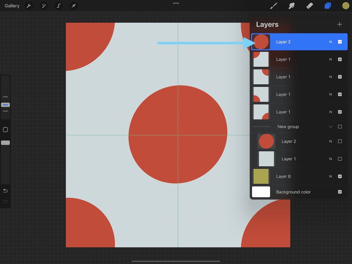Viewport: 352px width, 264px height.
Task: Tap the three dots at top center
Action: 176,3
